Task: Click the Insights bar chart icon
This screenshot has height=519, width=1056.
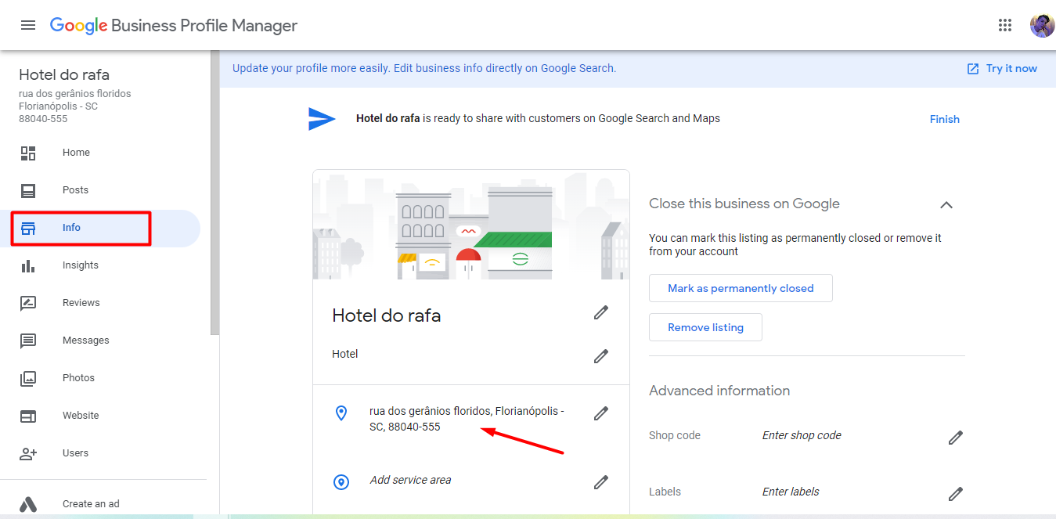Action: pyautogui.click(x=28, y=265)
